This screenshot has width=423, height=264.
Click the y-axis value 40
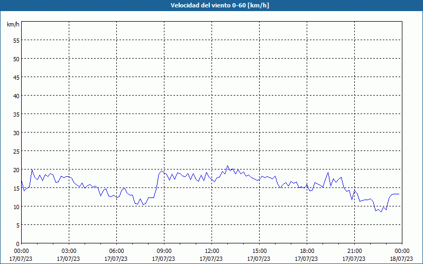(x=16, y=96)
